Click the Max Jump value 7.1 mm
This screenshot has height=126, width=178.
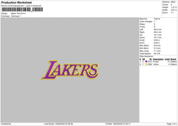(x=157, y=51)
